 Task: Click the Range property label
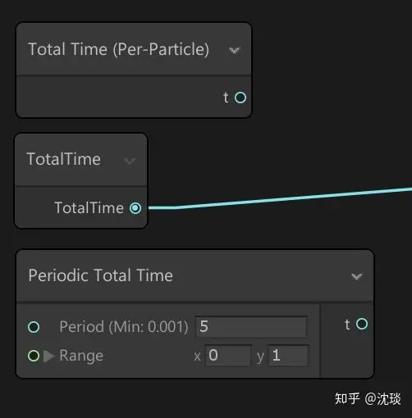pyautogui.click(x=81, y=356)
